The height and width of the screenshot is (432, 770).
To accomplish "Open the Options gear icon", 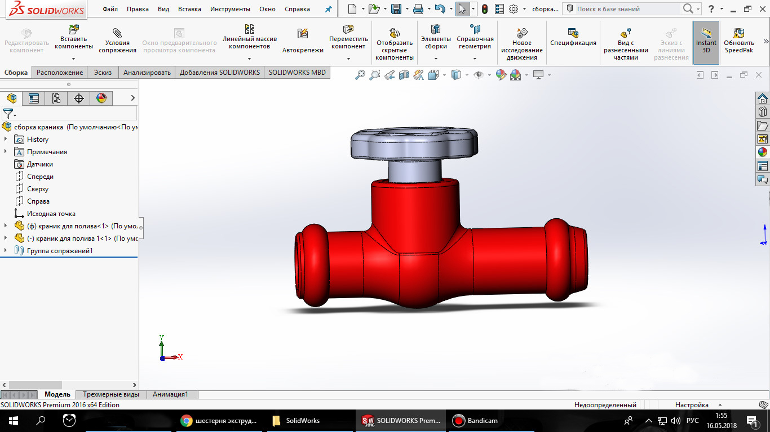I will pyautogui.click(x=514, y=9).
